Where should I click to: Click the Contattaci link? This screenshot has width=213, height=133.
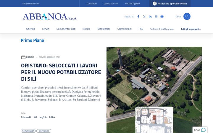91,4
